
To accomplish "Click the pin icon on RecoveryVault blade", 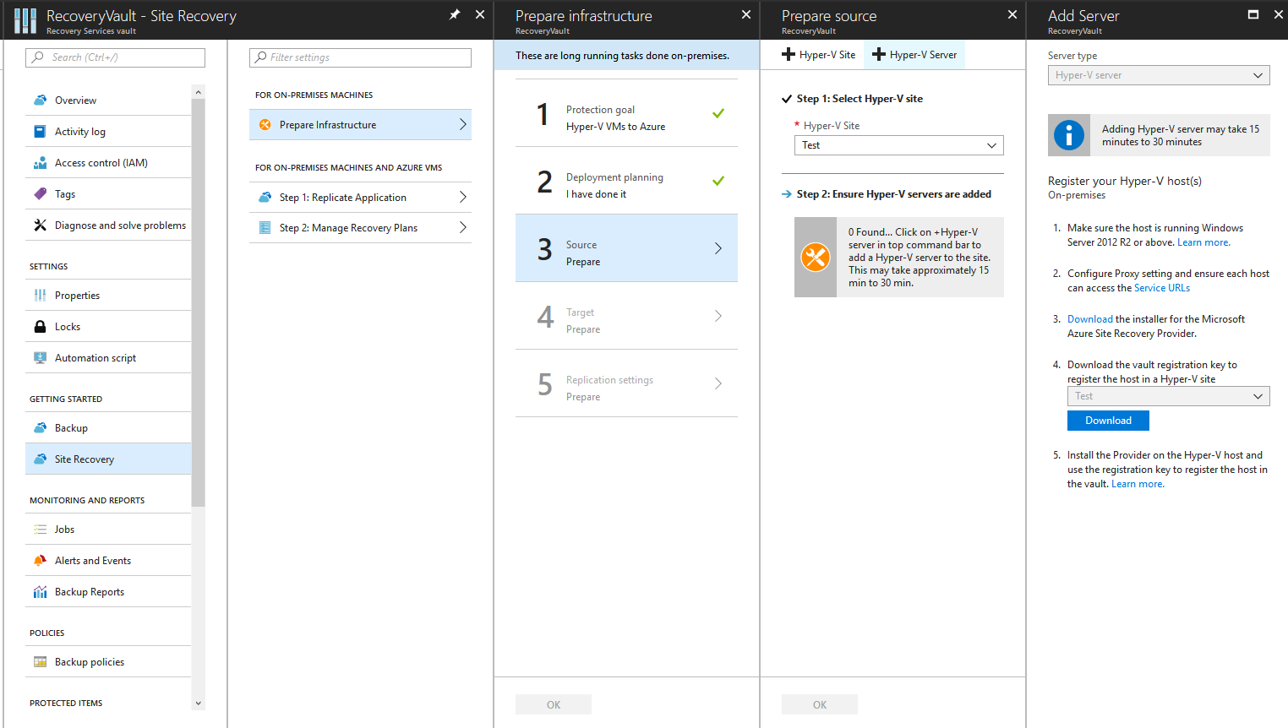I will point(455,14).
